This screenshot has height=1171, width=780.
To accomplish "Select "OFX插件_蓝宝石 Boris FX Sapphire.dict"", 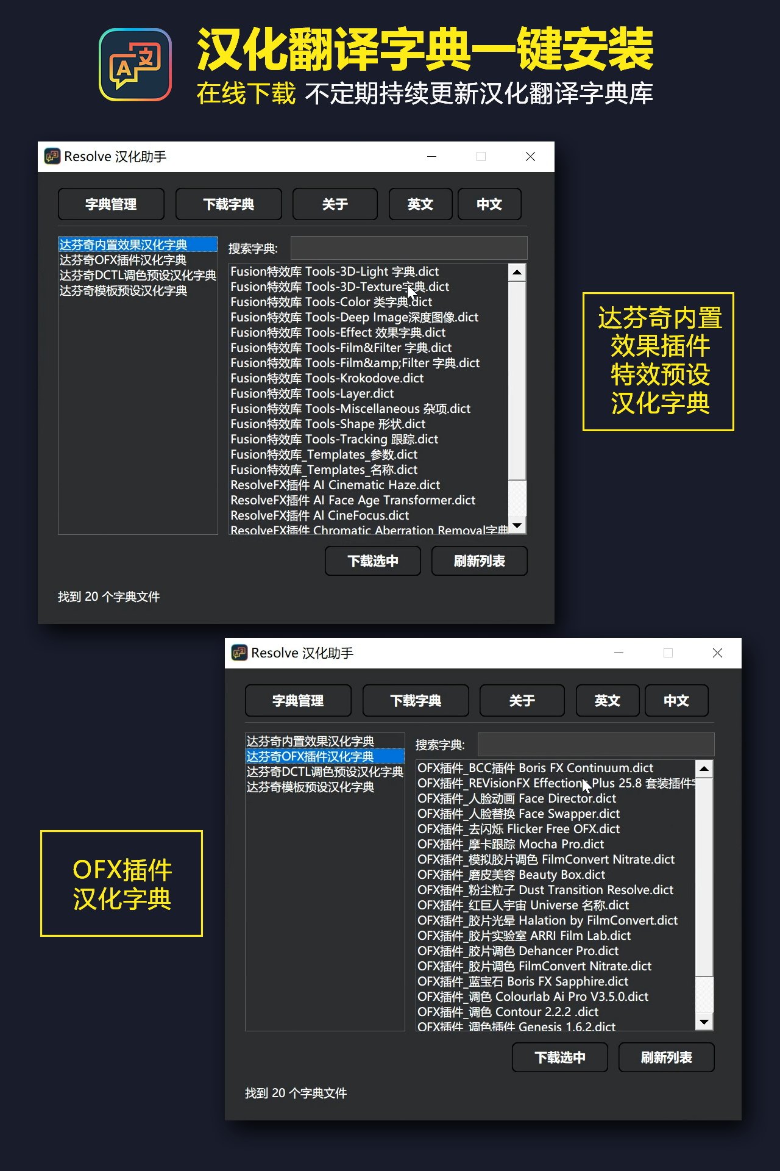I will click(556, 981).
